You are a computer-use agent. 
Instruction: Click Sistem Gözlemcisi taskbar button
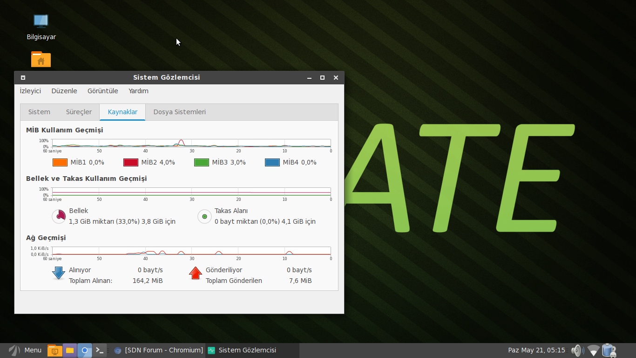tap(252, 350)
